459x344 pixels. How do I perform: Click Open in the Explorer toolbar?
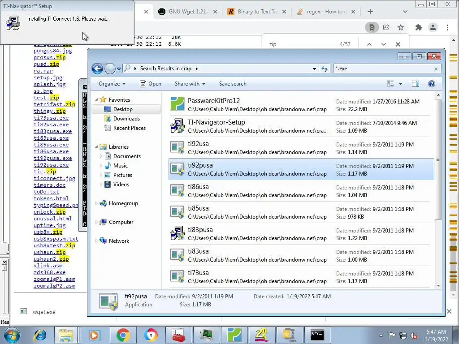(x=151, y=84)
